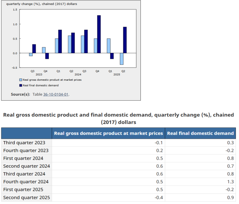Select the First quarter 2024 row label
This screenshot has height=204, width=239.
[23, 158]
